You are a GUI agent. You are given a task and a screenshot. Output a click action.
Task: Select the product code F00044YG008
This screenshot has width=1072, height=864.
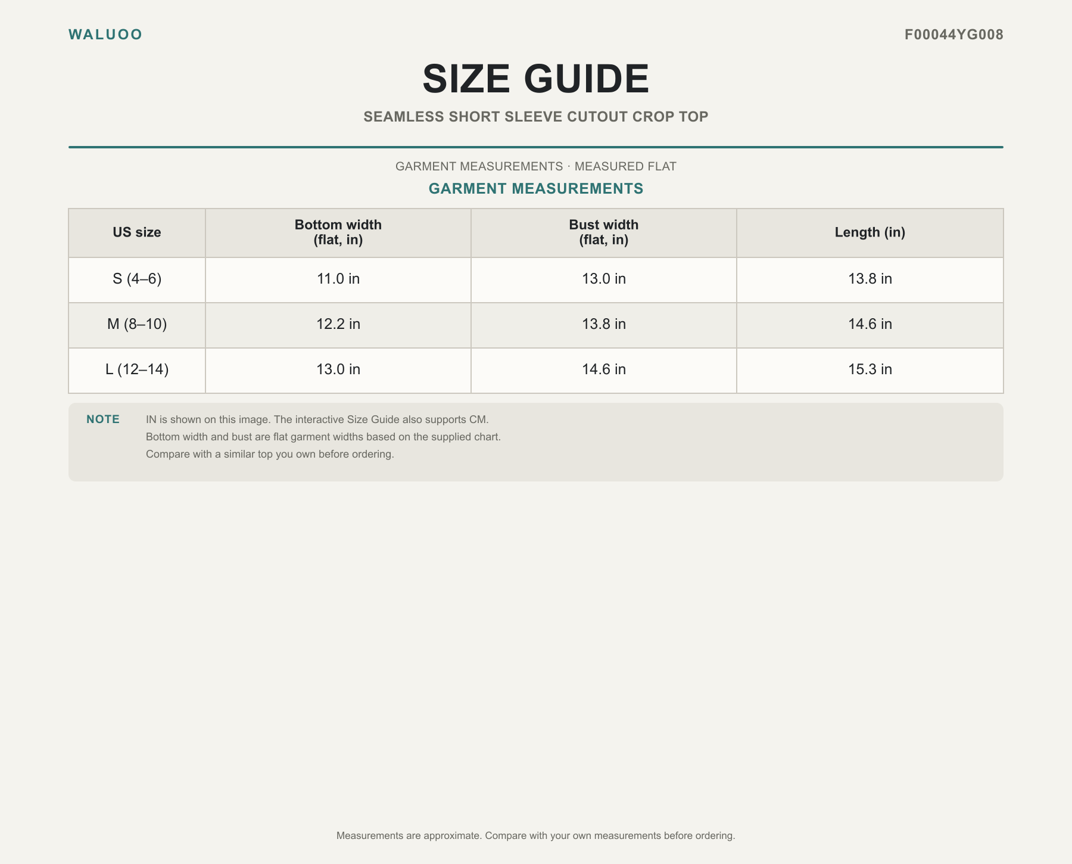(x=954, y=35)
